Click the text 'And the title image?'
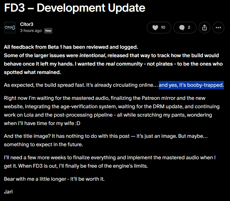 click(27, 136)
